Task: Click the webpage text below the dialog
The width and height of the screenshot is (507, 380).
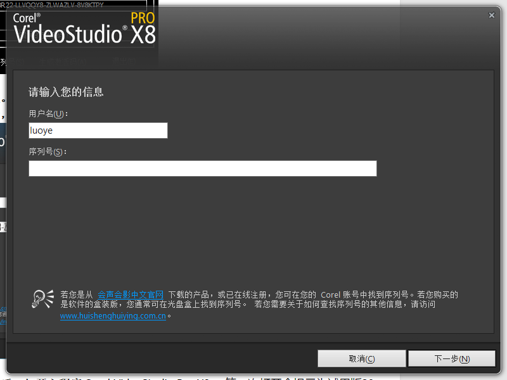Action: 190,377
